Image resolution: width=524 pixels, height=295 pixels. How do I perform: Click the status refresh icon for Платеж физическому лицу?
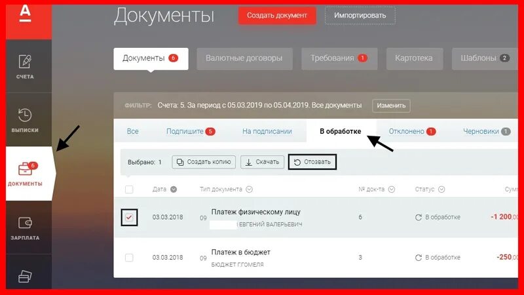click(x=418, y=218)
